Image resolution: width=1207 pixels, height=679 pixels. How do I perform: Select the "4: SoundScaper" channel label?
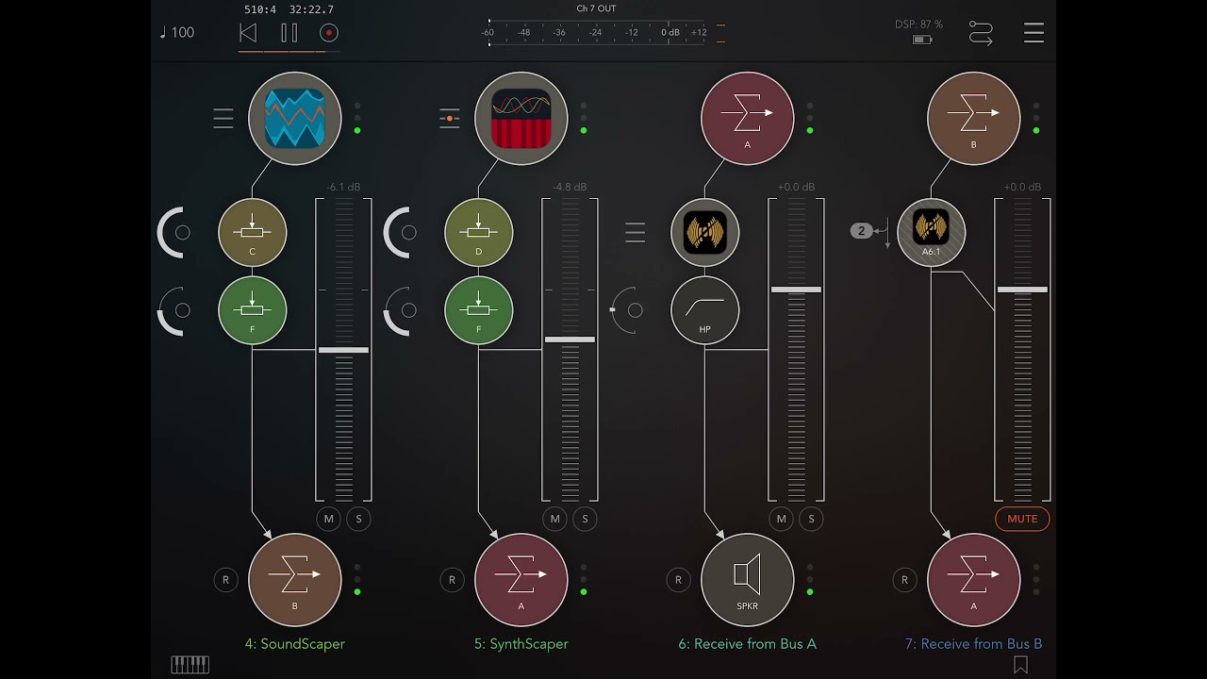(x=295, y=644)
